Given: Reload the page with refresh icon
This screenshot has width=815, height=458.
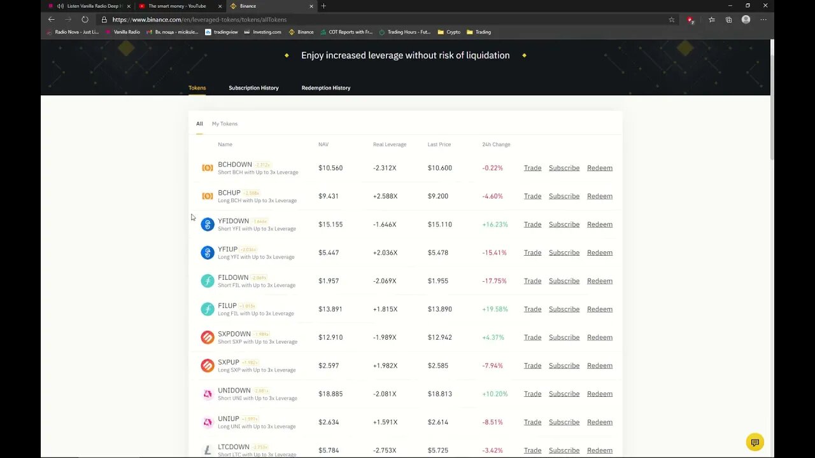Looking at the screenshot, I should click(x=85, y=20).
